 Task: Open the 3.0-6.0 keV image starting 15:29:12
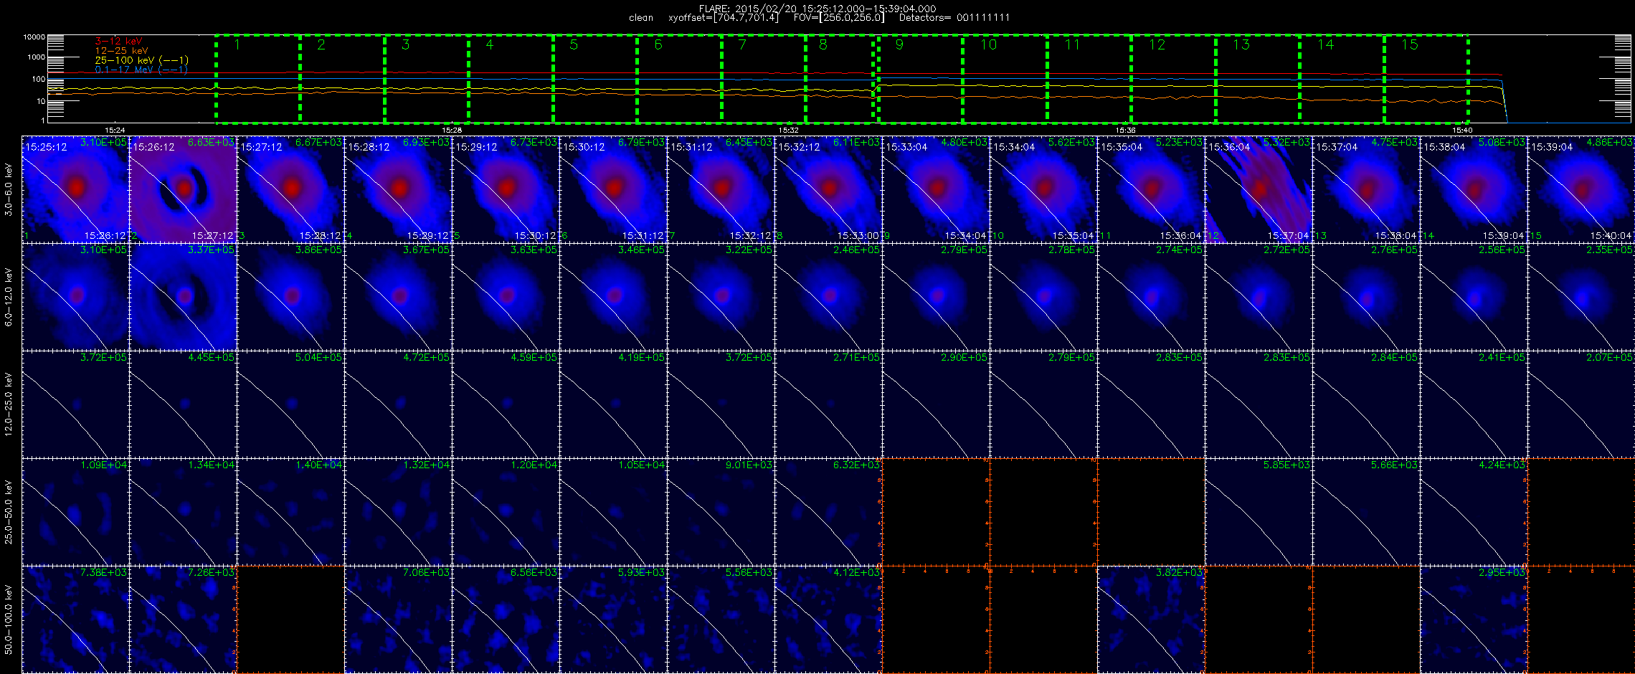coord(506,189)
